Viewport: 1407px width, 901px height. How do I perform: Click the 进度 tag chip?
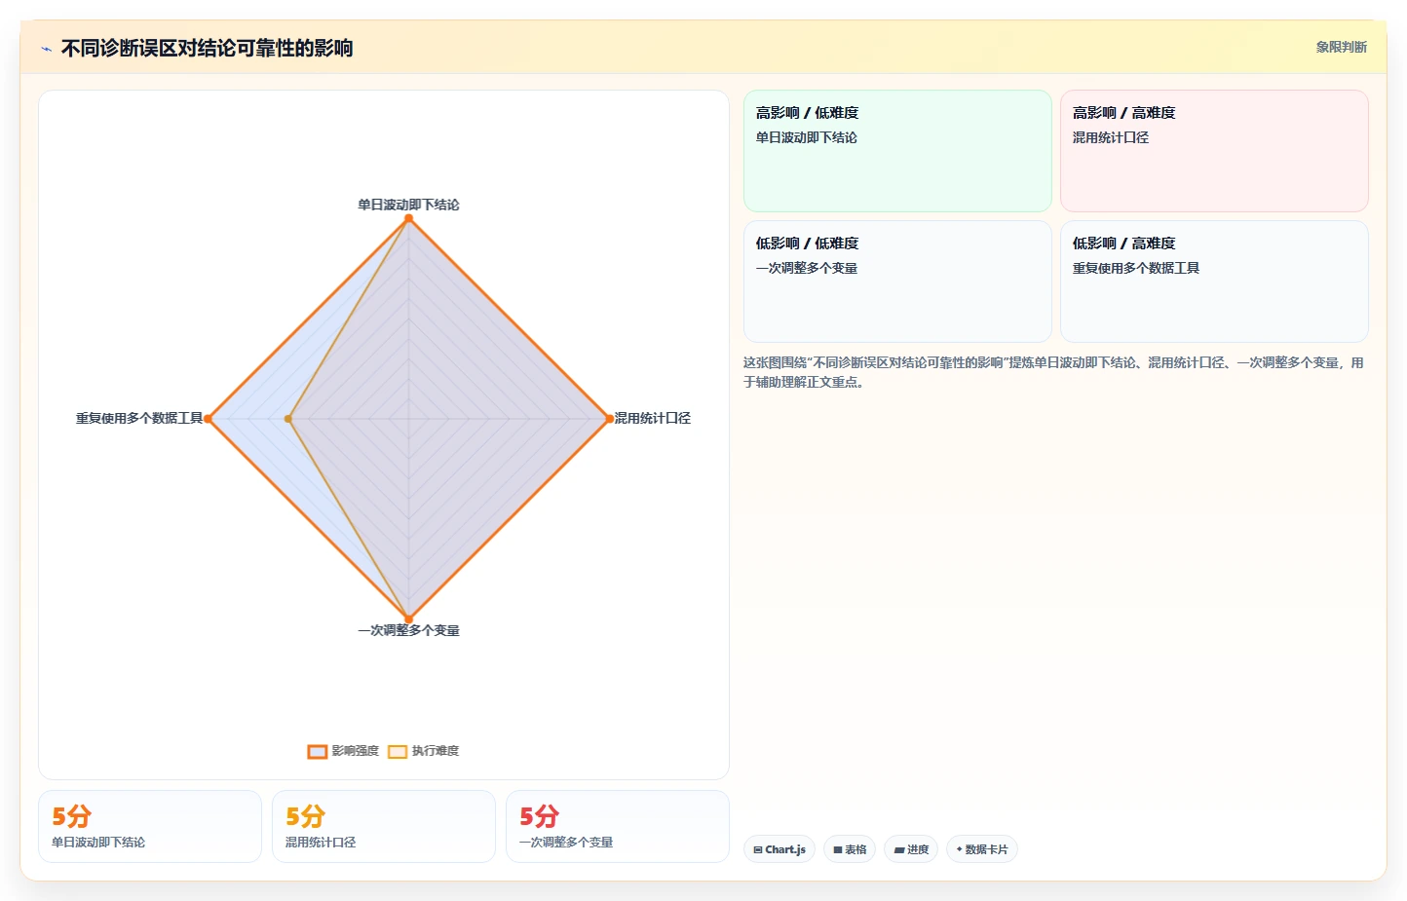pos(911,849)
